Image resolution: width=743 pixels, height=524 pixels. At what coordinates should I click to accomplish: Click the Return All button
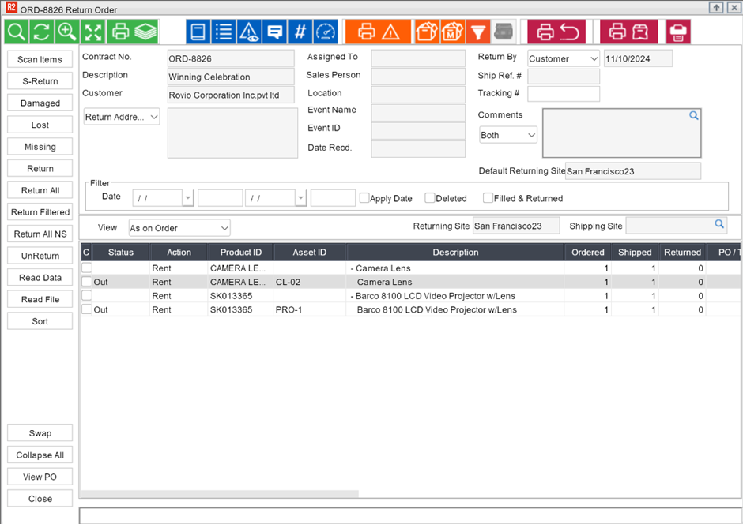pyautogui.click(x=40, y=190)
